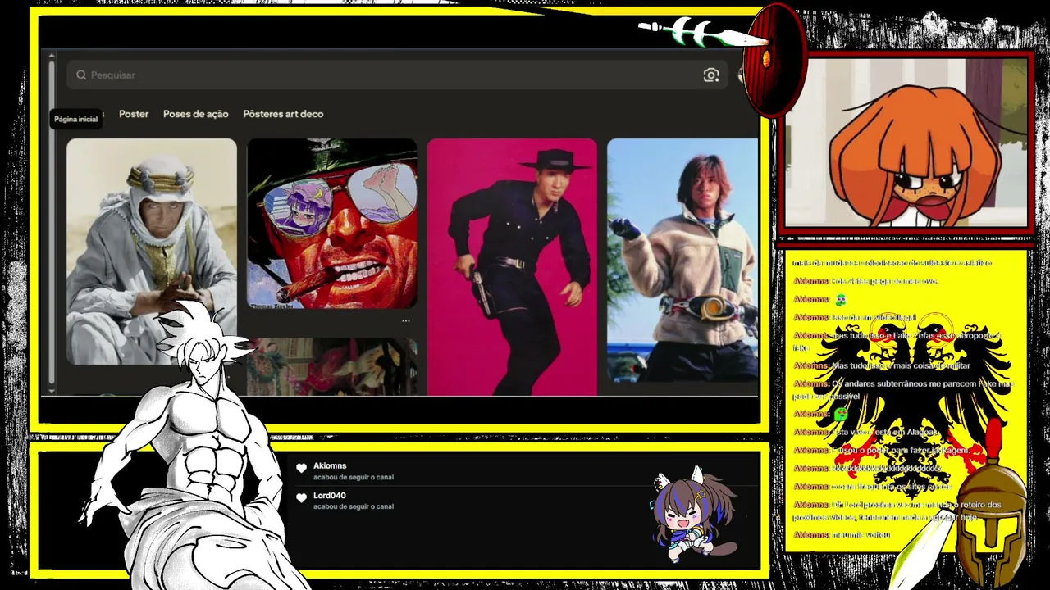Open the pin of man in white headdress
Image resolution: width=1050 pixels, height=590 pixels.
pyautogui.click(x=152, y=251)
